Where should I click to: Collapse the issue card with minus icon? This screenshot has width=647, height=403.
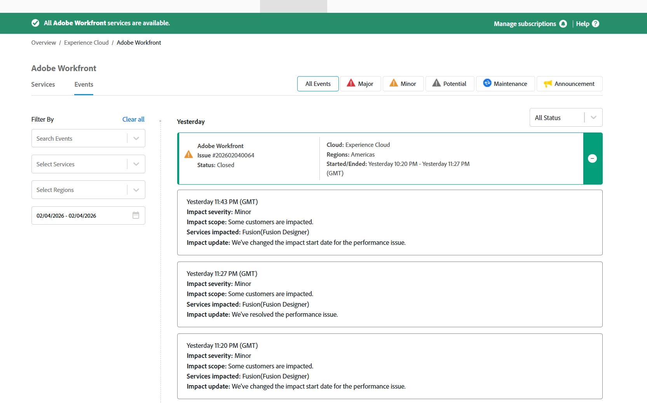pyautogui.click(x=593, y=159)
